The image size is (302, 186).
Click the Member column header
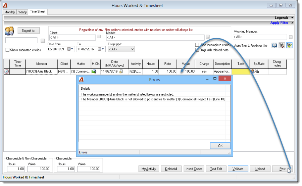pyautogui.click(x=41, y=64)
